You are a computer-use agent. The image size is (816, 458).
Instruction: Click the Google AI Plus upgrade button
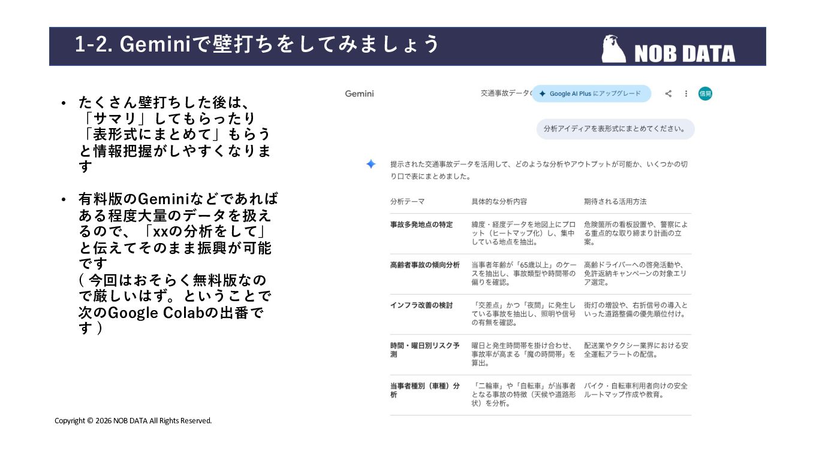[x=591, y=93]
